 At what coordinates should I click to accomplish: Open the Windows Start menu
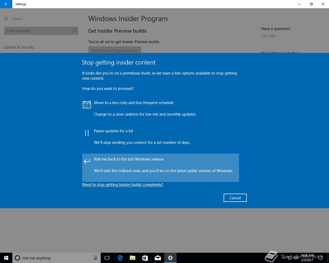click(x=6, y=258)
